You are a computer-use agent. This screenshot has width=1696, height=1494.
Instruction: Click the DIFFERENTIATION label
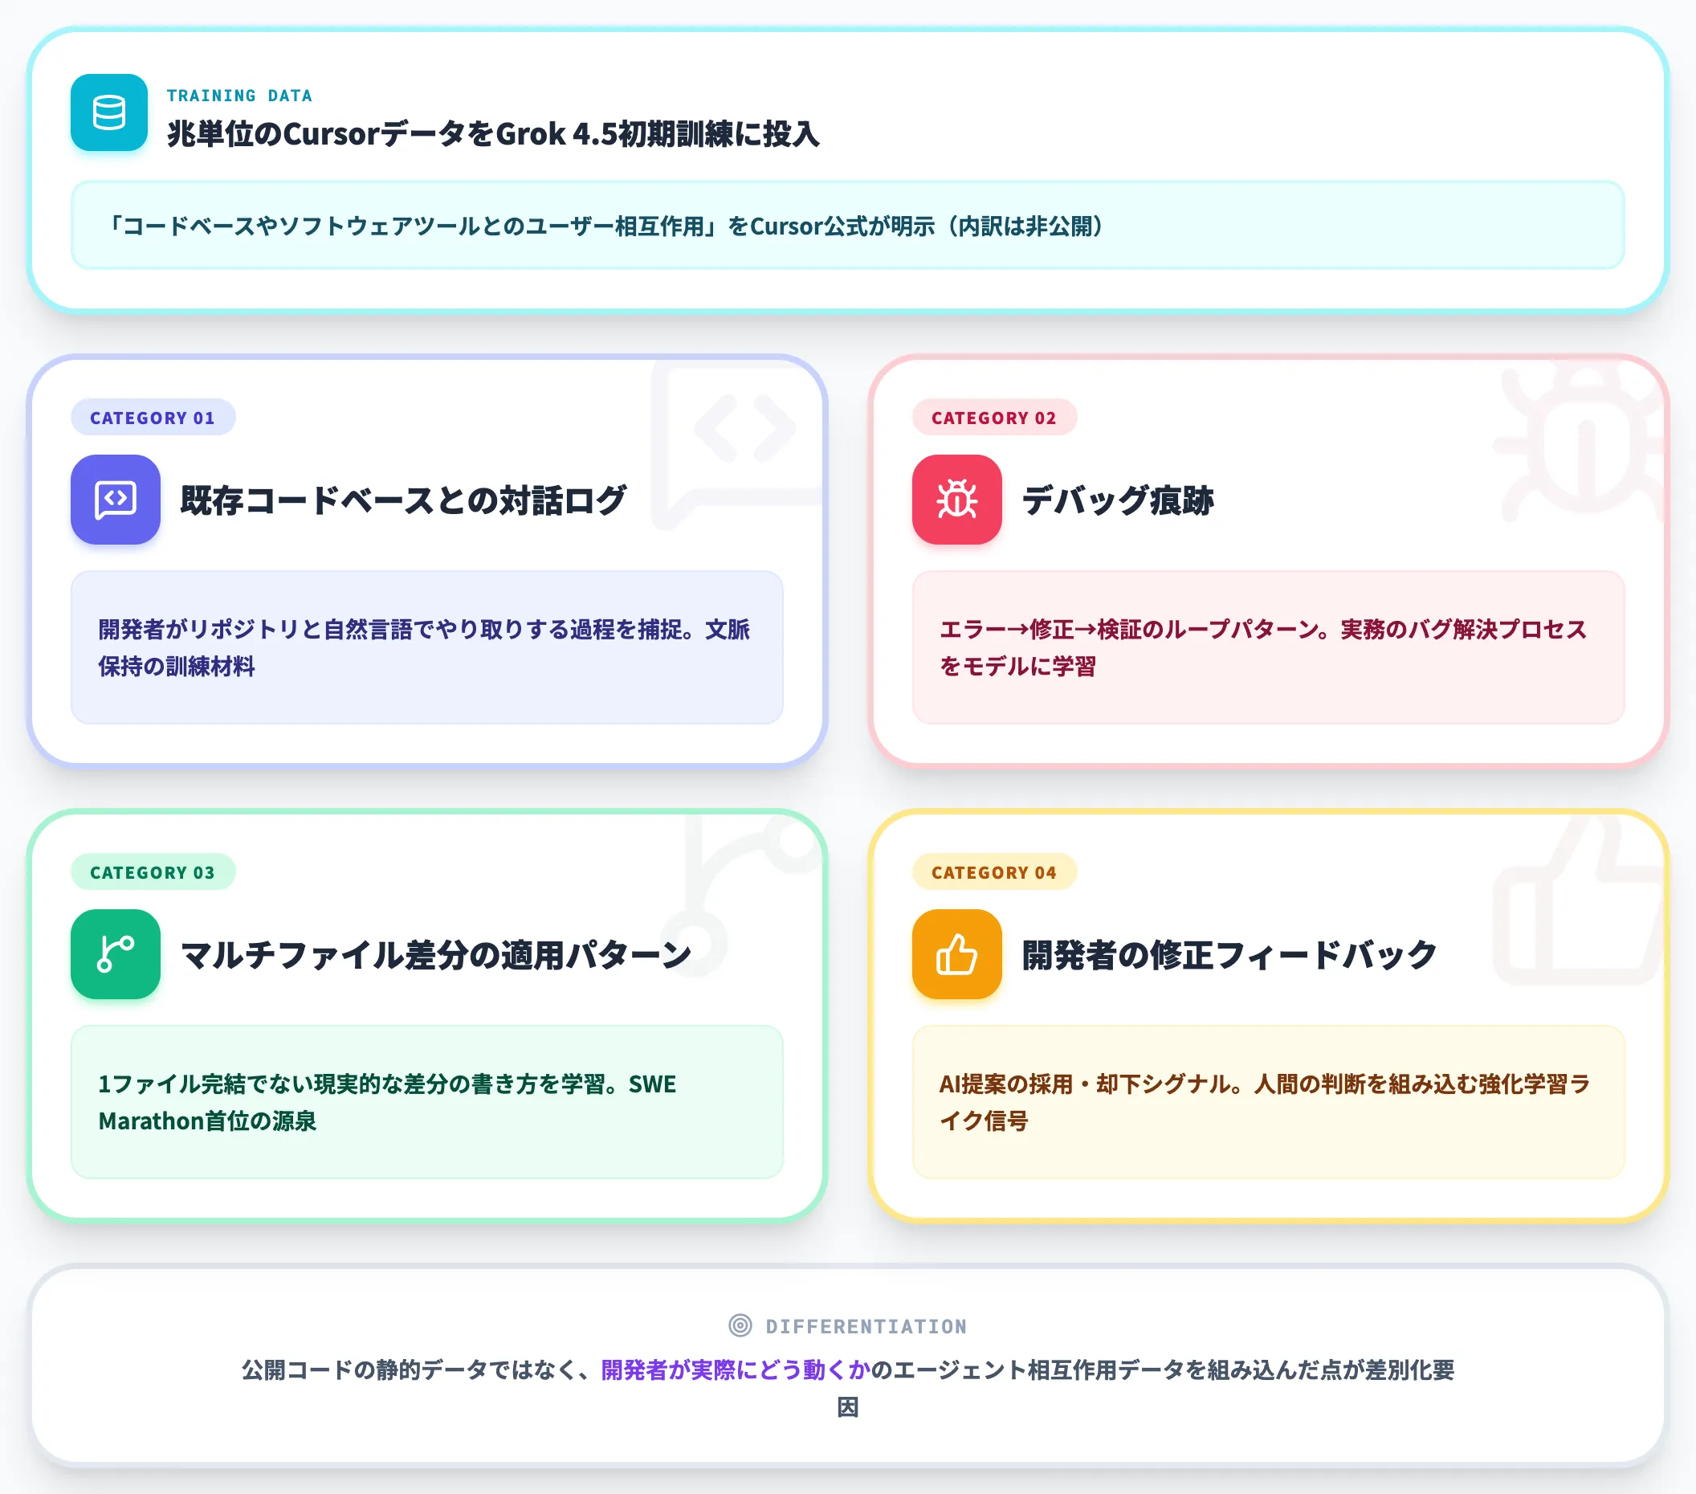click(866, 1326)
